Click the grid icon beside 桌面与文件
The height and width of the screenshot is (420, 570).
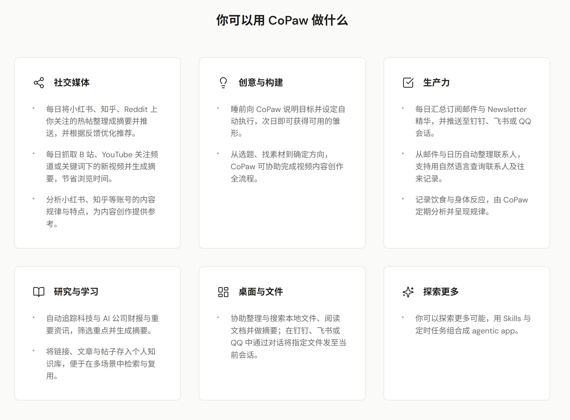click(x=223, y=292)
